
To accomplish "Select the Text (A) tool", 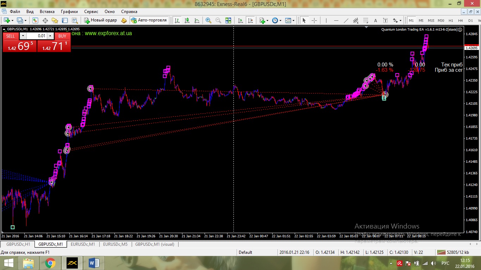I will click(375, 20).
